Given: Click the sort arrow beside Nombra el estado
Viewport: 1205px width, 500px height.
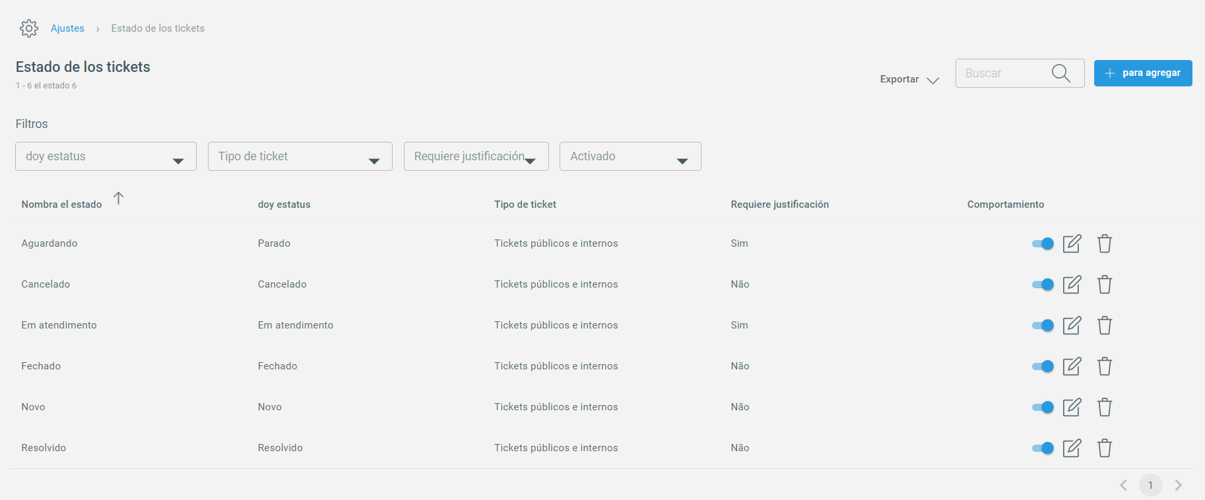Looking at the screenshot, I should pos(119,198).
